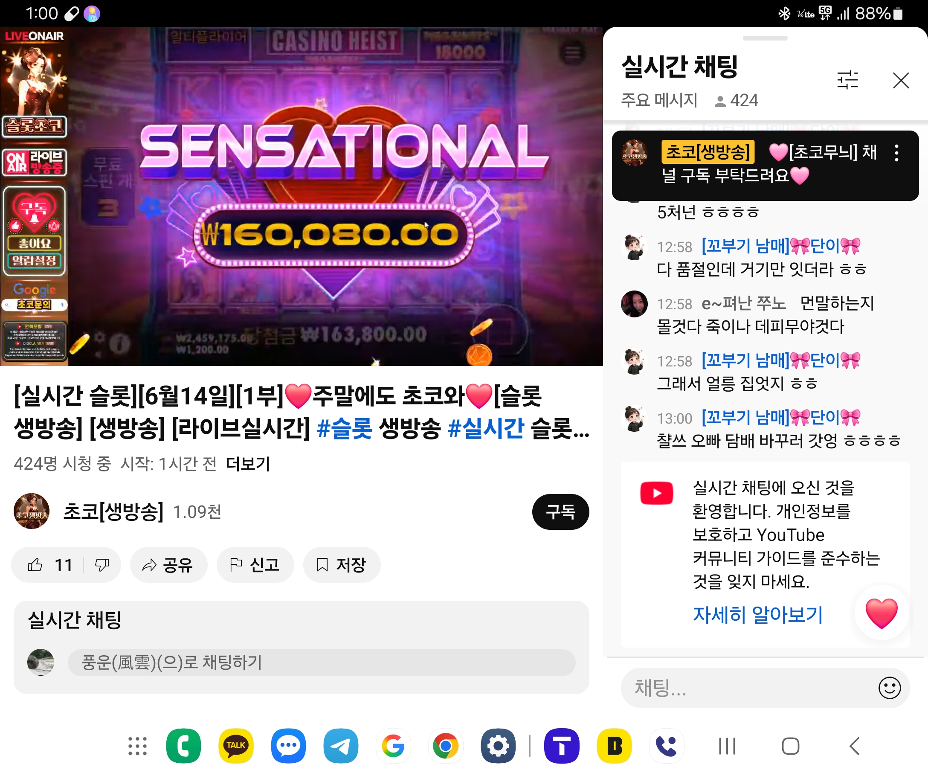Open 자세히 알아보기 link
The width and height of the screenshot is (928, 773).
coord(757,615)
